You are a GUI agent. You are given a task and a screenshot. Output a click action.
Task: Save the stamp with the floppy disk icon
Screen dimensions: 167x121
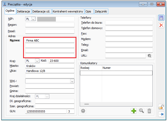pyautogui.click(x=161, y=18)
